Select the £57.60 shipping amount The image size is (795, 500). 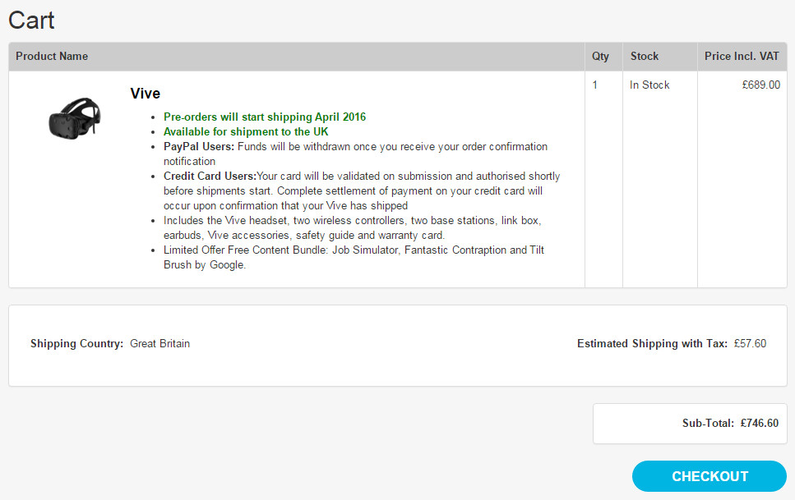pos(750,343)
